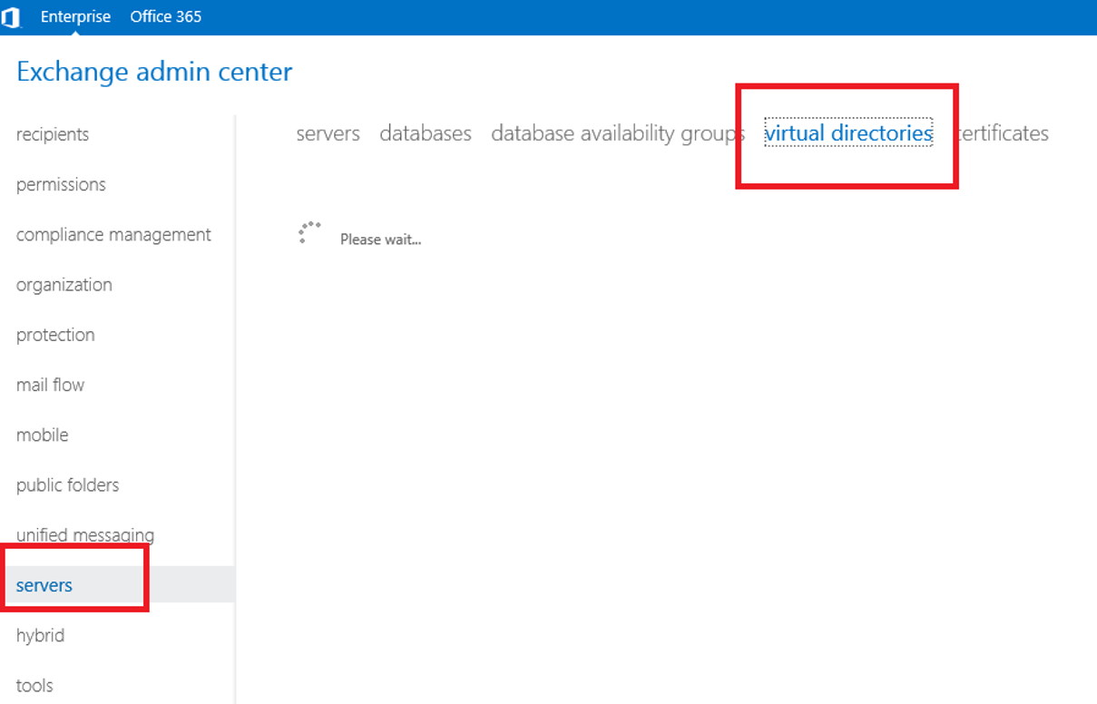
Task: Click the Please wait loading spinner
Action: (x=309, y=233)
